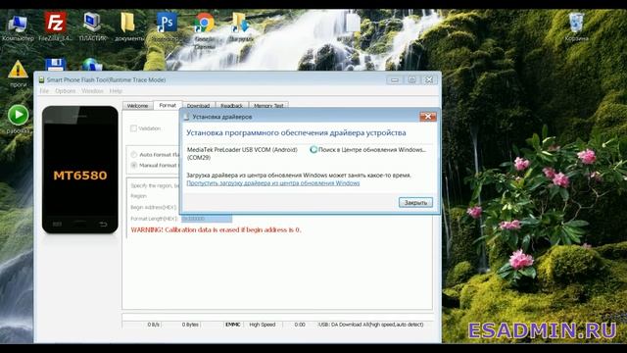Close the Установка драйверов dialog with red X

click(x=428, y=117)
